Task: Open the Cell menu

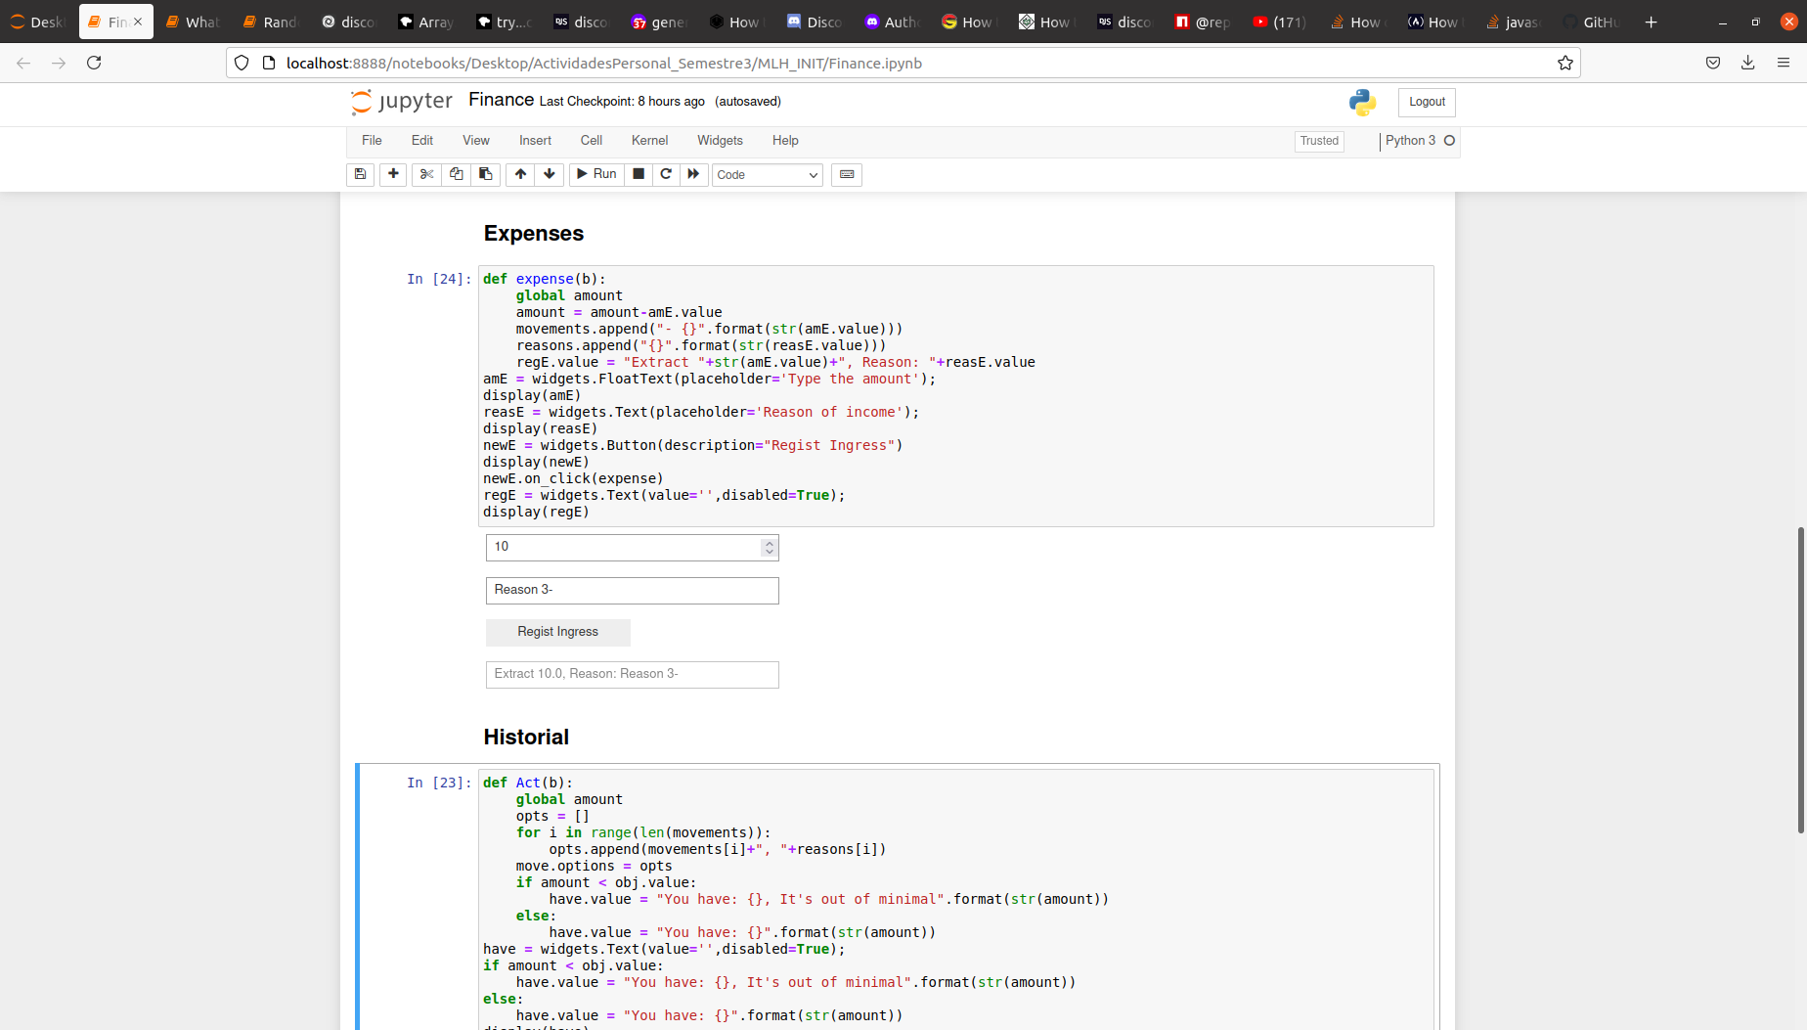Action: click(x=592, y=141)
